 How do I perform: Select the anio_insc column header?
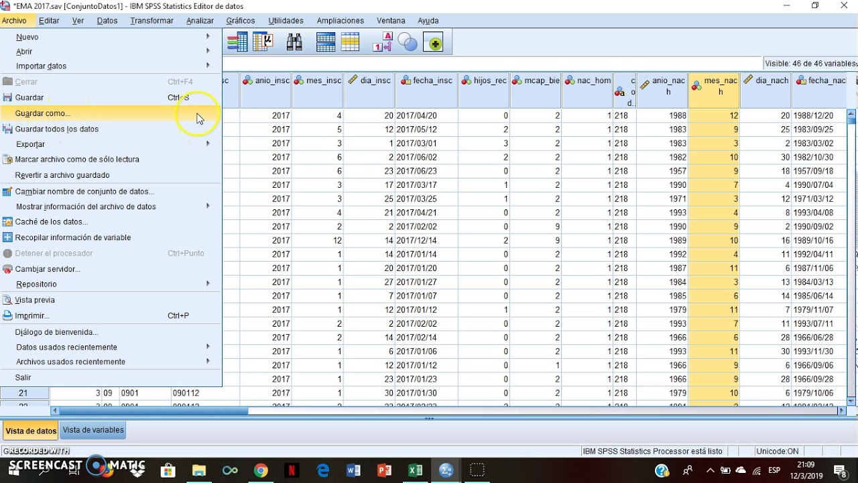[x=266, y=91]
